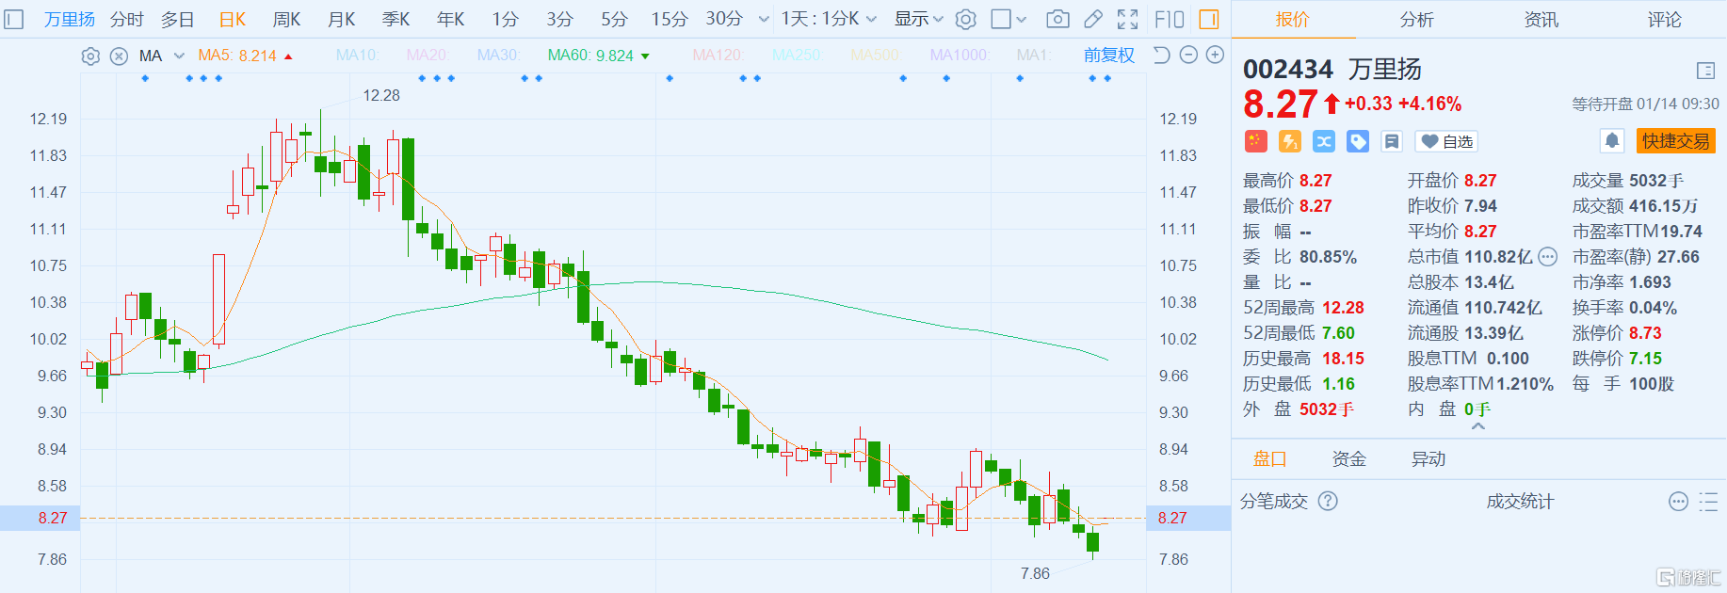Open the window layout square dropdown
This screenshot has height=593, width=1727.
[1009, 19]
